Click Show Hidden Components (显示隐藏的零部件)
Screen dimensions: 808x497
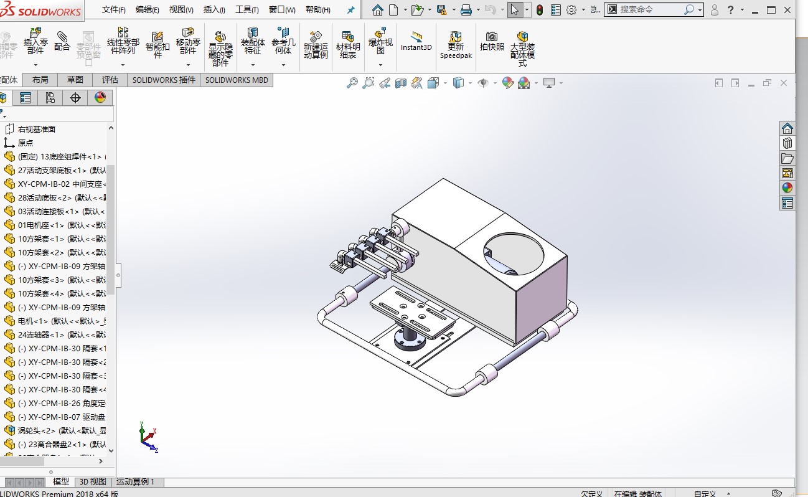click(x=220, y=49)
